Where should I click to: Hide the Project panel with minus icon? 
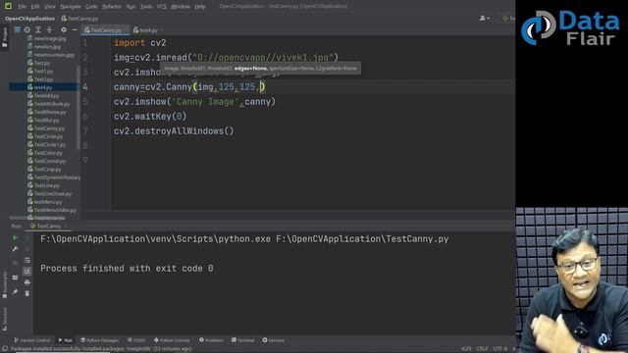[75, 29]
